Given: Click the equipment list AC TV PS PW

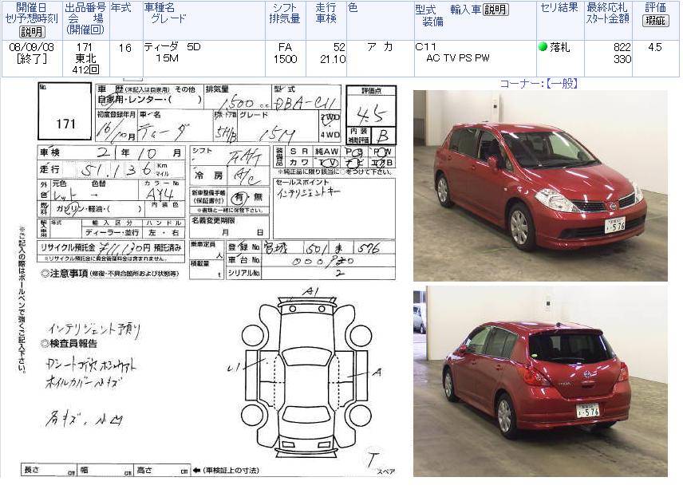Looking at the screenshot, I should tap(458, 58).
